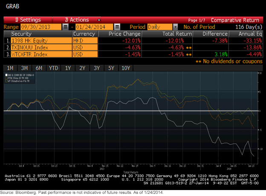This screenshot has height=196, width=266.
Task: Select the Daily period field
Action: [x=160, y=27]
